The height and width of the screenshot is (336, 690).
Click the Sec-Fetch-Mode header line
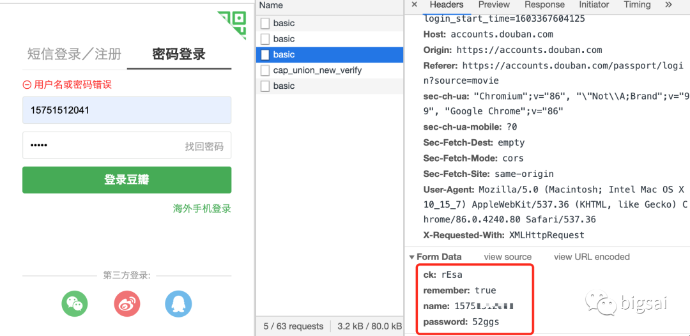tap(473, 158)
